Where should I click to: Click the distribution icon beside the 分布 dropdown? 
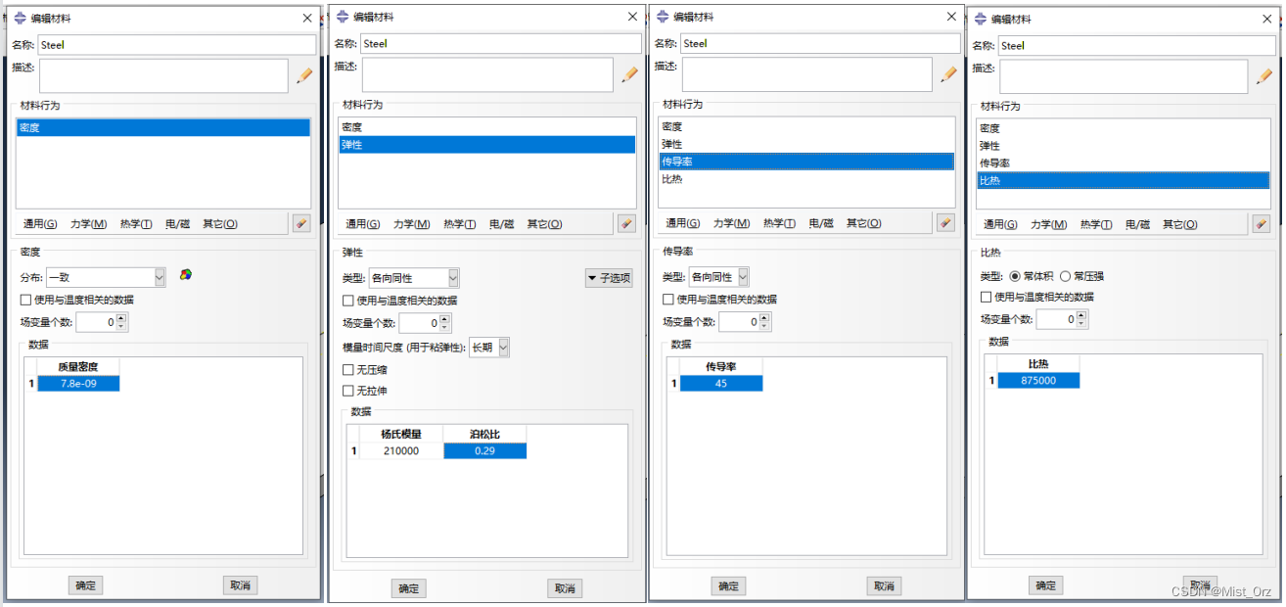click(186, 275)
